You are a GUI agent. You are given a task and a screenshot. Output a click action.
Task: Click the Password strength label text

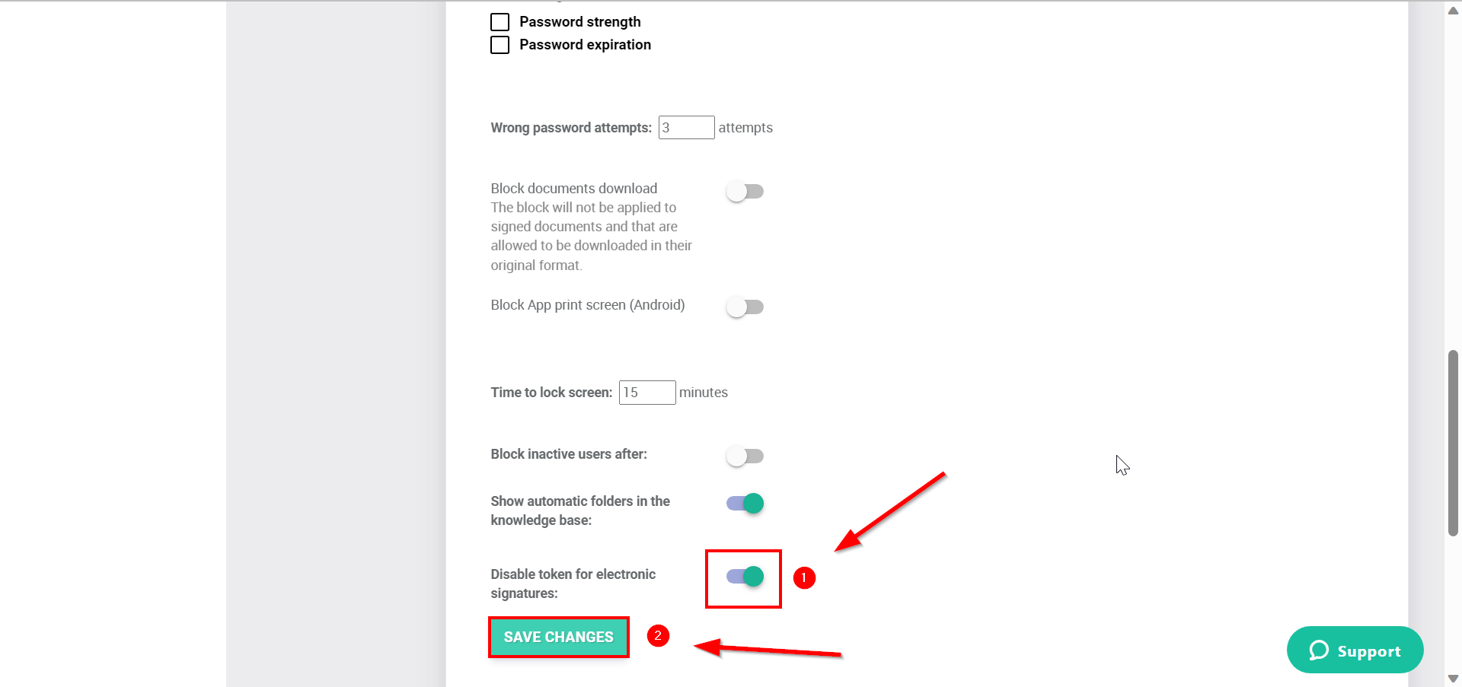point(580,22)
